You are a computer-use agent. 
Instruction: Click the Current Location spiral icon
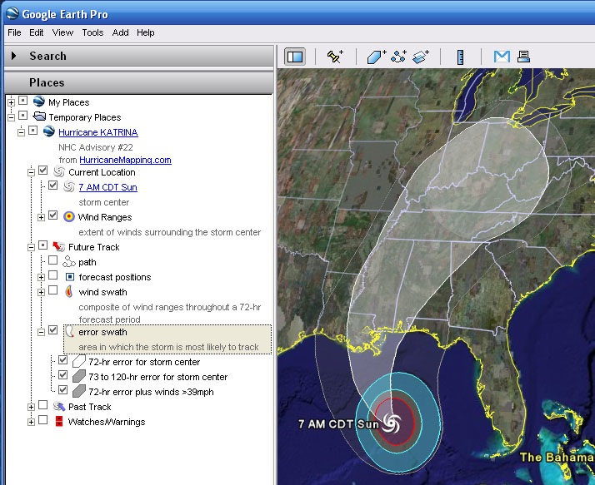click(x=59, y=171)
